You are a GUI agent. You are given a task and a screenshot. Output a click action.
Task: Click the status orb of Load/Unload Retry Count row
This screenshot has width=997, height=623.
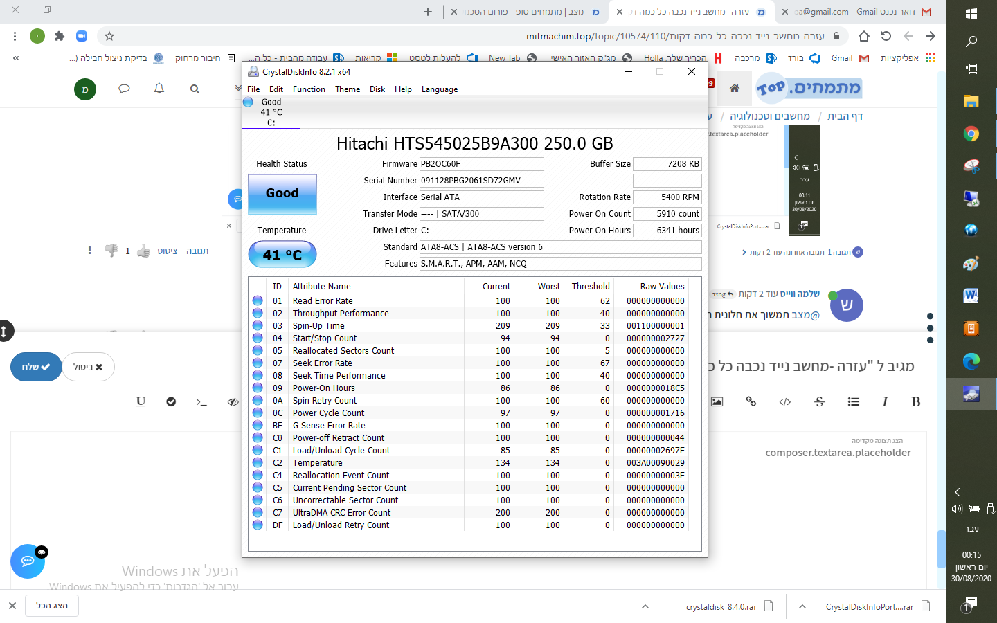tap(258, 525)
